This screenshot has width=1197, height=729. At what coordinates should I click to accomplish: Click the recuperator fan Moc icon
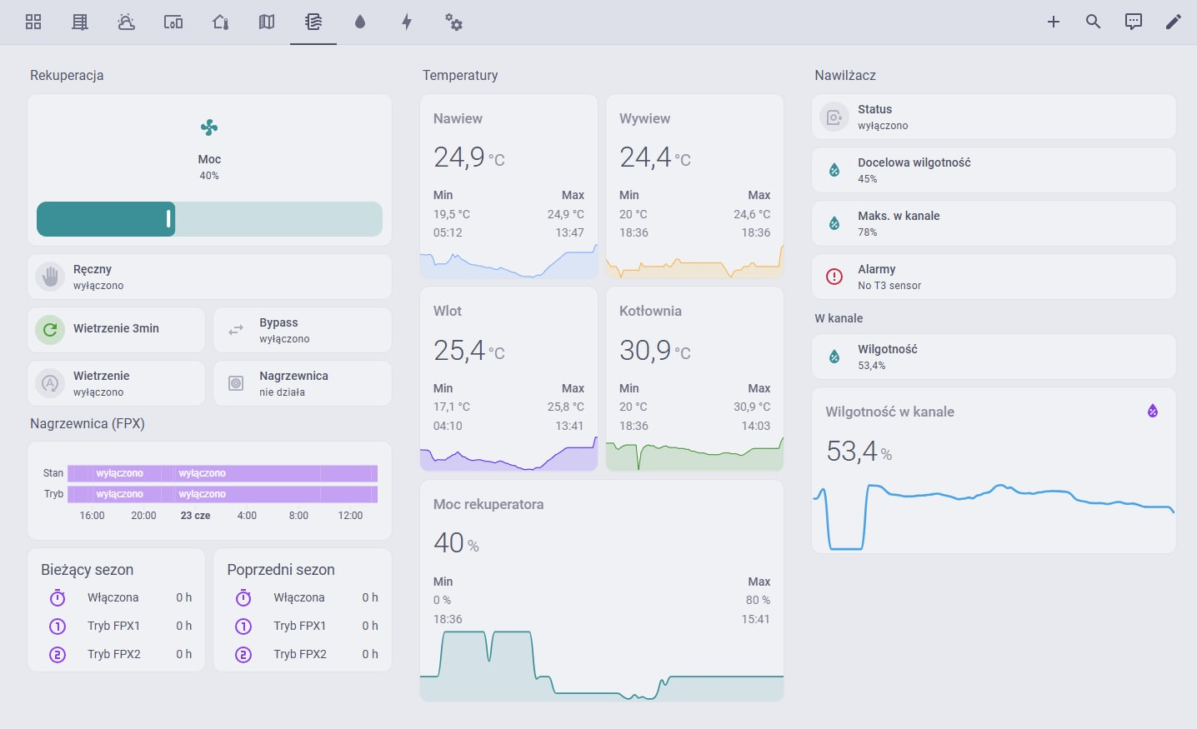[209, 127]
